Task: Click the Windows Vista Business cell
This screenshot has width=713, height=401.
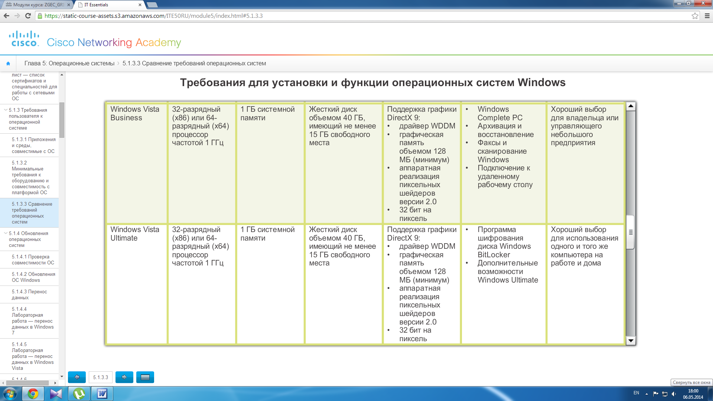Action: coord(137,163)
